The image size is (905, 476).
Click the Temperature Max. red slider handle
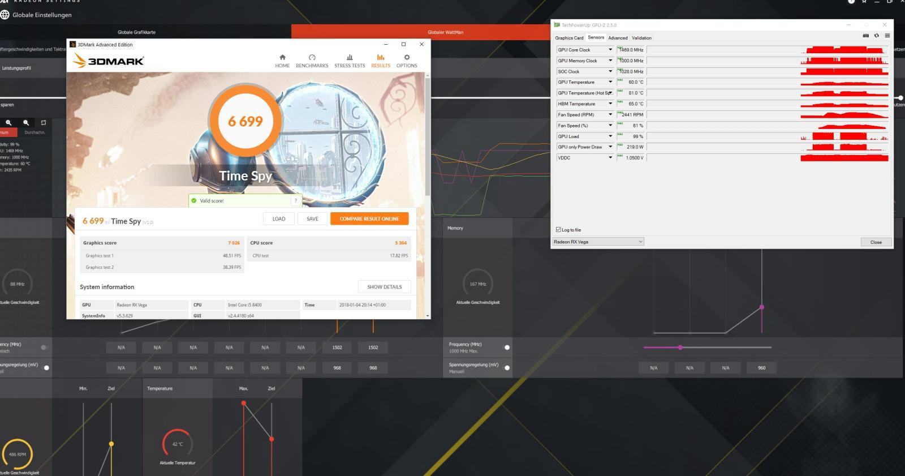[244, 404]
